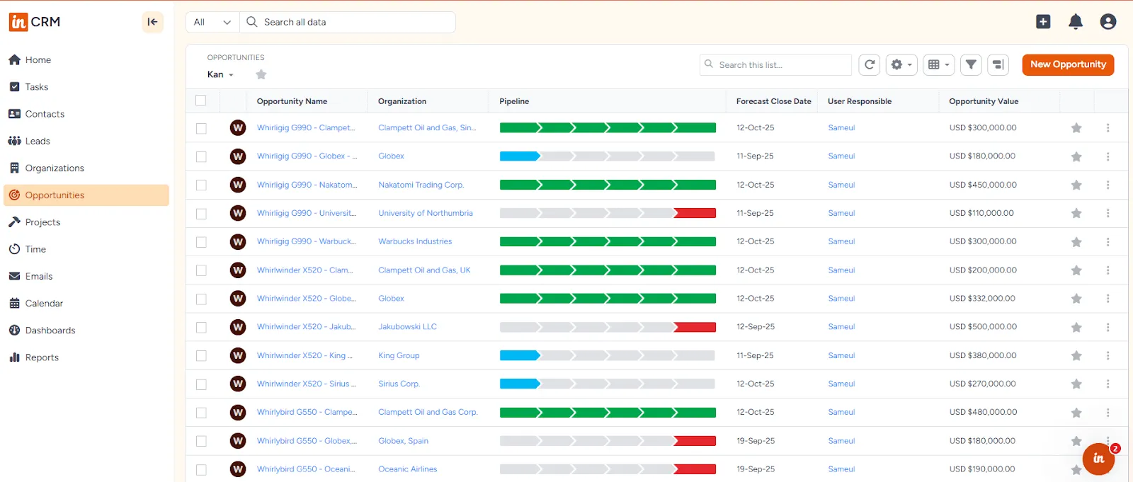
Task: Open the user profile avatar
Action: click(1108, 22)
